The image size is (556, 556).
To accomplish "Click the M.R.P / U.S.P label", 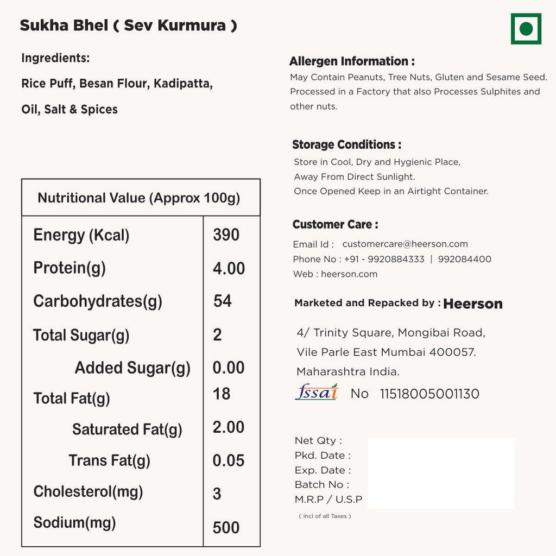I will 328,500.
